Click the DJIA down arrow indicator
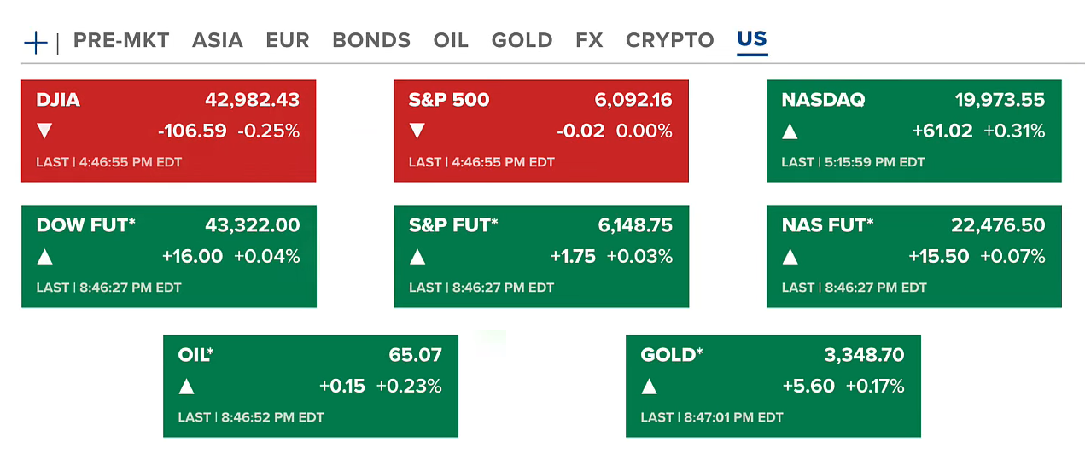This screenshot has height=460, width=1085. pos(45,131)
